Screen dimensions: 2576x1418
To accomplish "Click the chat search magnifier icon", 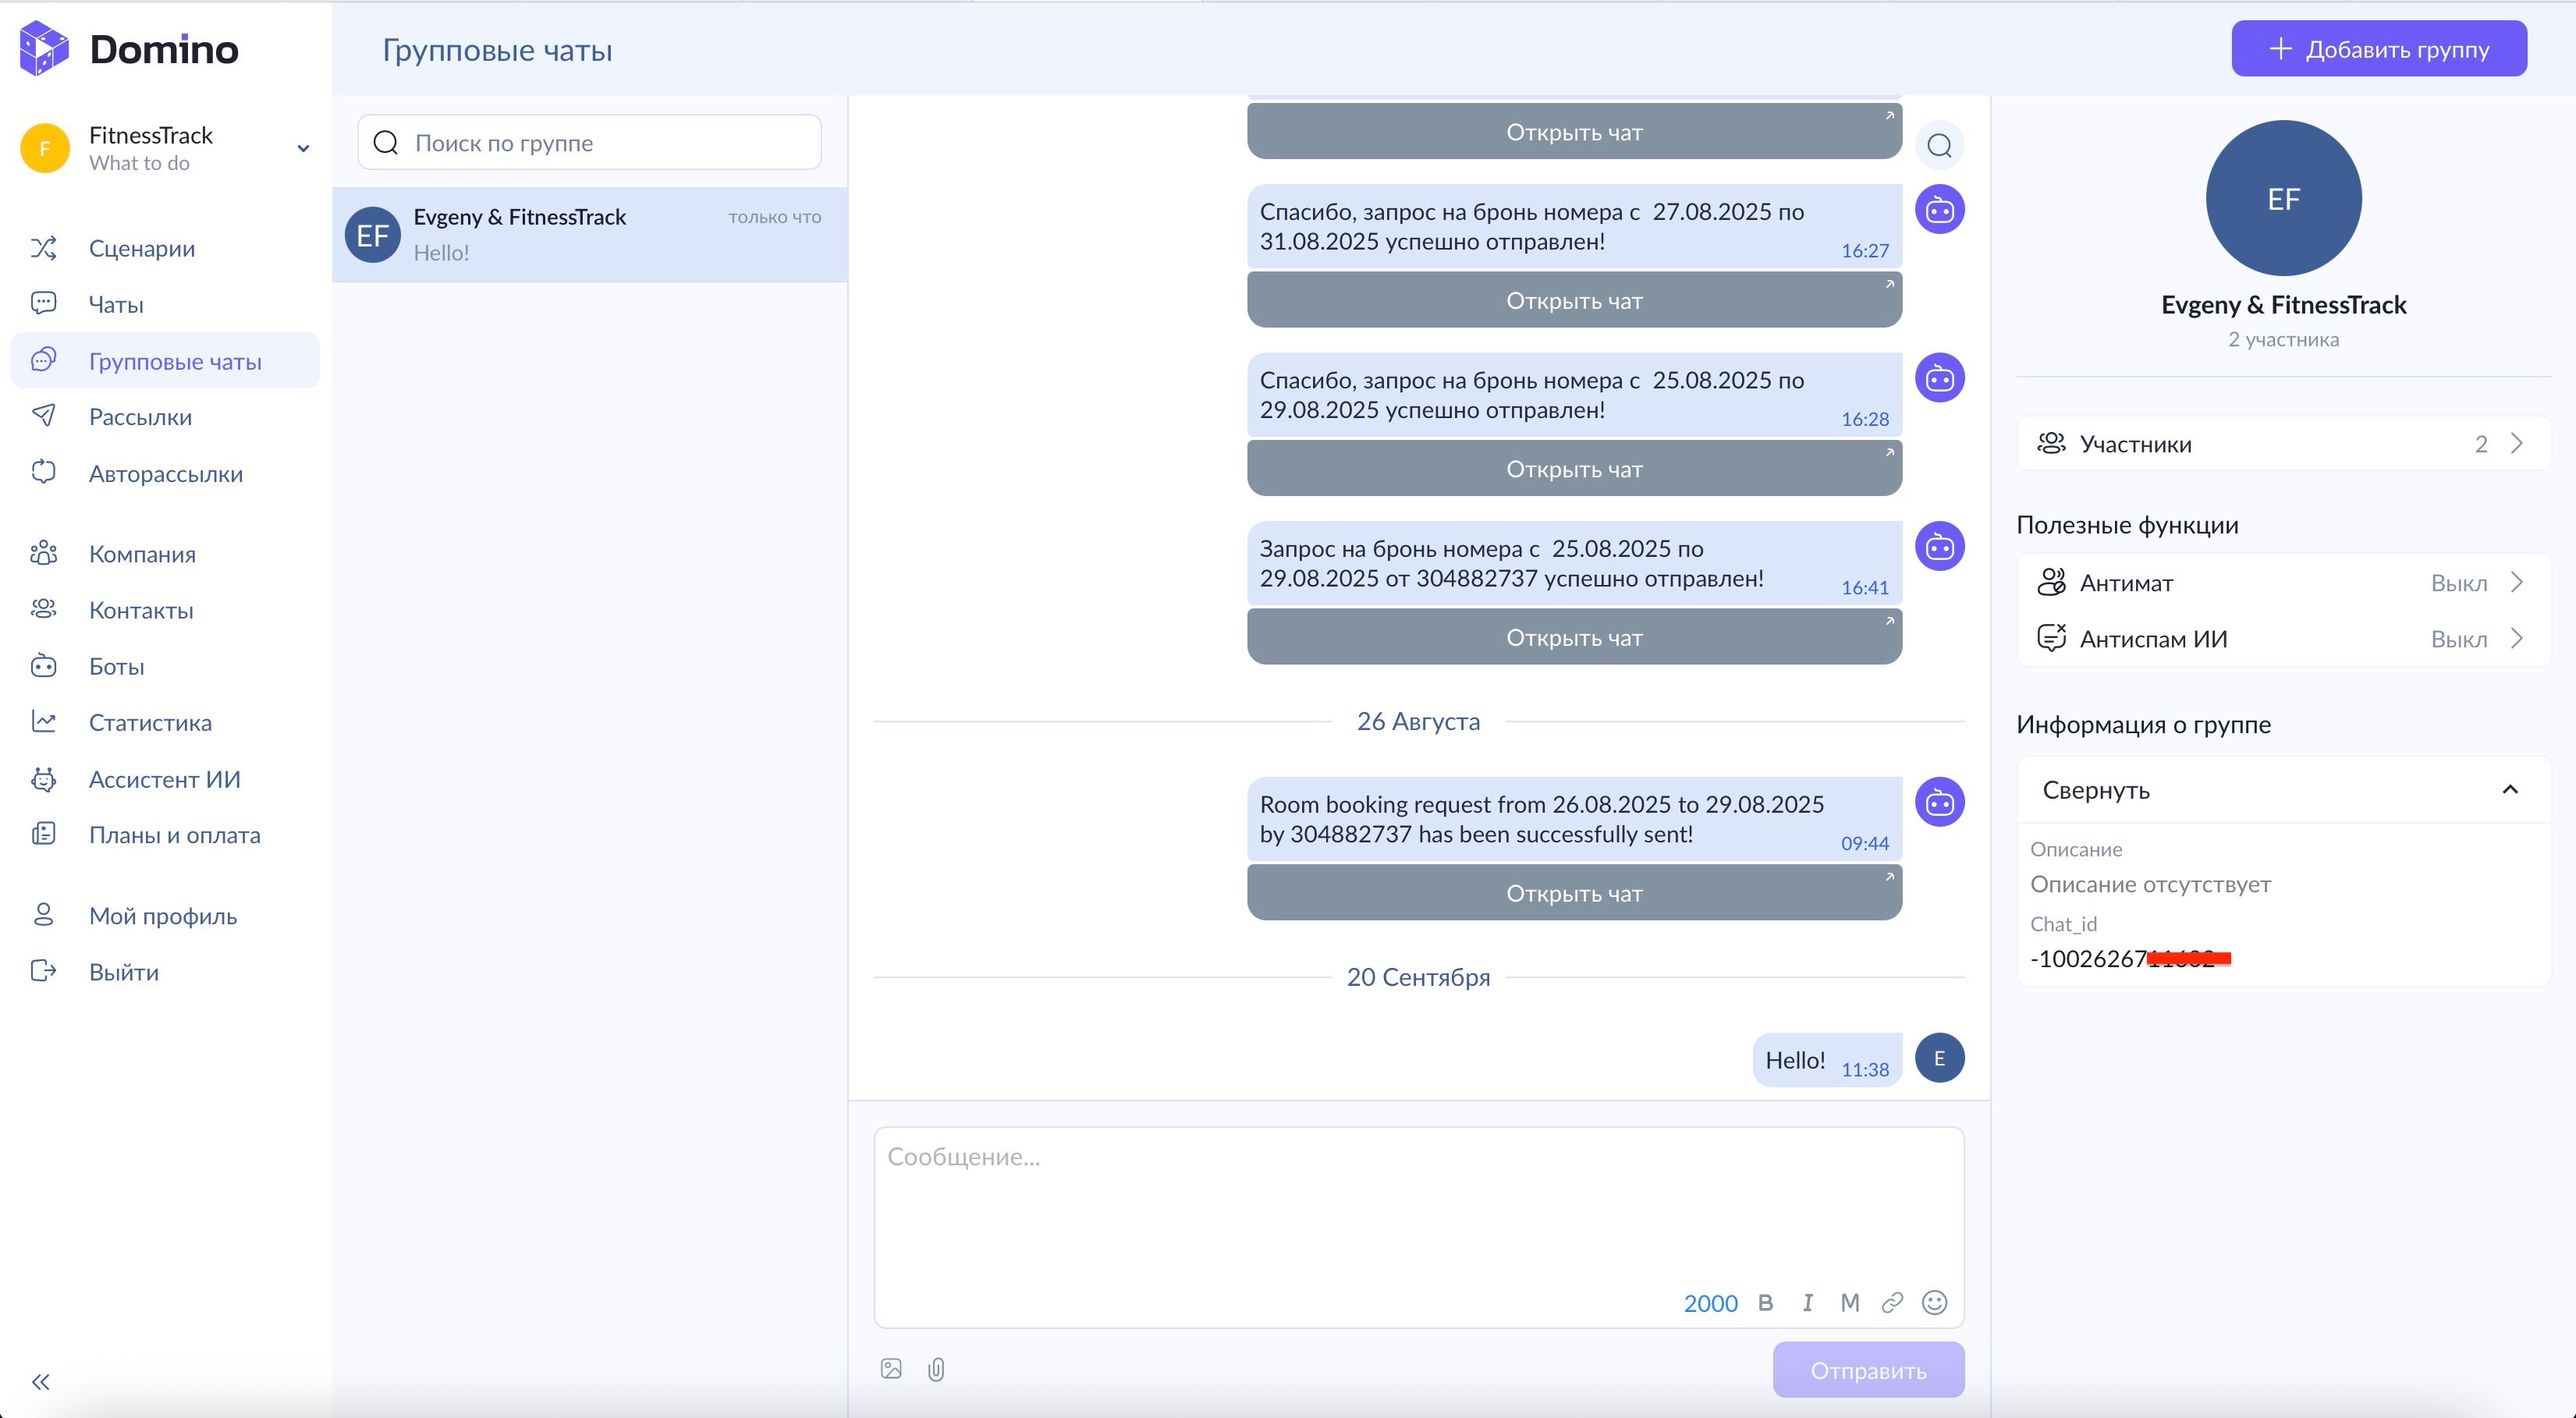I will [1939, 146].
